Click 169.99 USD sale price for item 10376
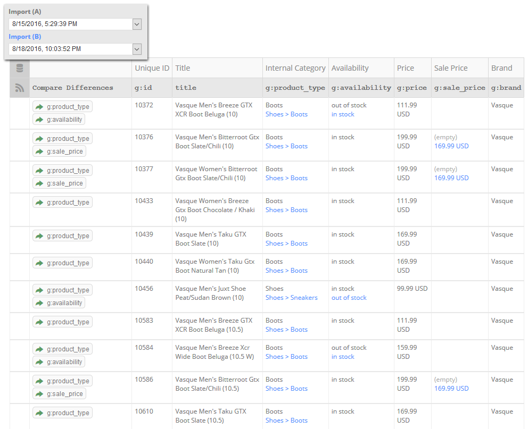Viewport: 528px width, 429px height. coord(451,146)
